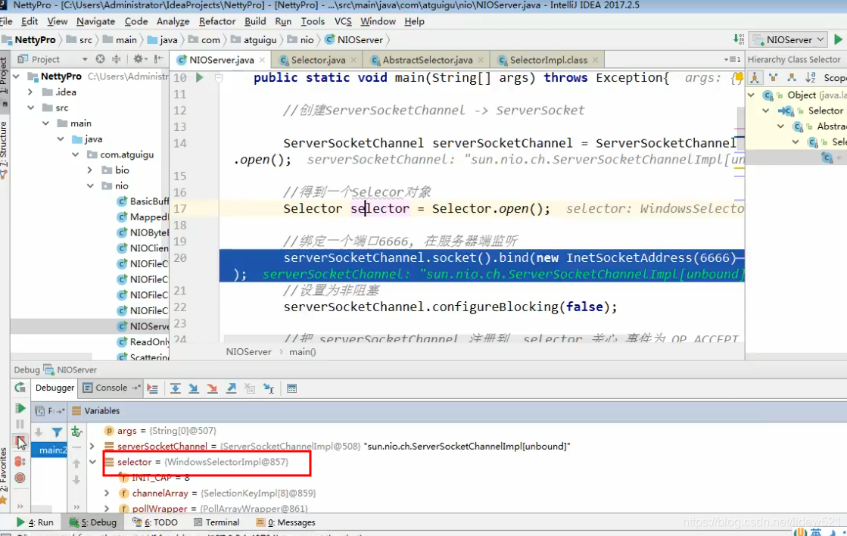
Task: Open the 0: Messages tool window
Action: pyautogui.click(x=286, y=522)
